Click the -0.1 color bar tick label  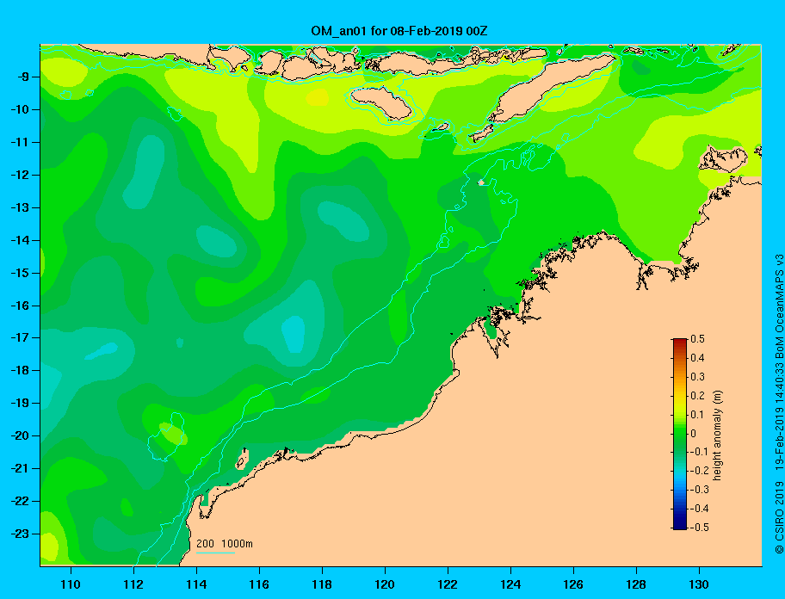(700, 453)
